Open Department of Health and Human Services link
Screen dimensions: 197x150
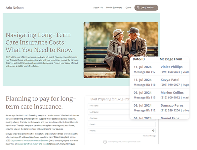[x=29, y=140]
